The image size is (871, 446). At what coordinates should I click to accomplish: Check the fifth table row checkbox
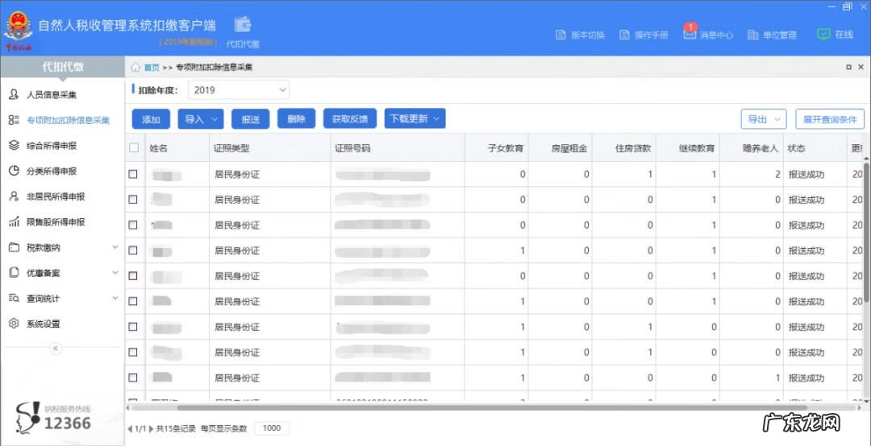pos(133,275)
